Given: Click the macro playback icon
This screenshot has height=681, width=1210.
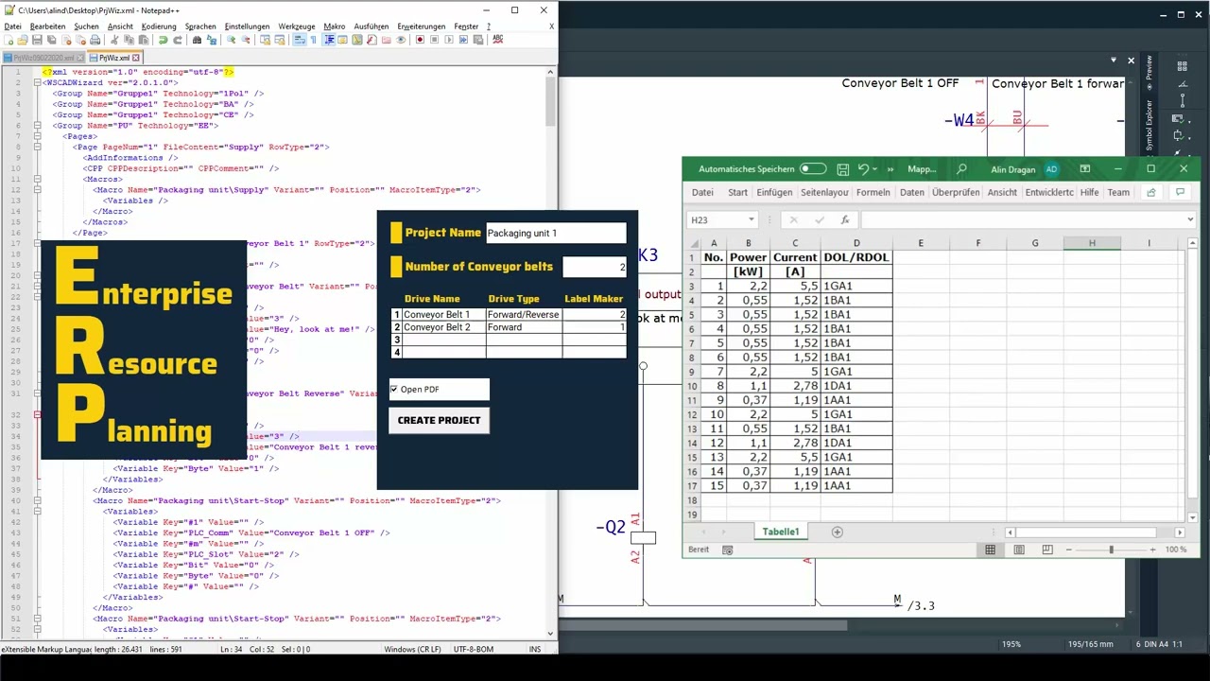Looking at the screenshot, I should [449, 40].
